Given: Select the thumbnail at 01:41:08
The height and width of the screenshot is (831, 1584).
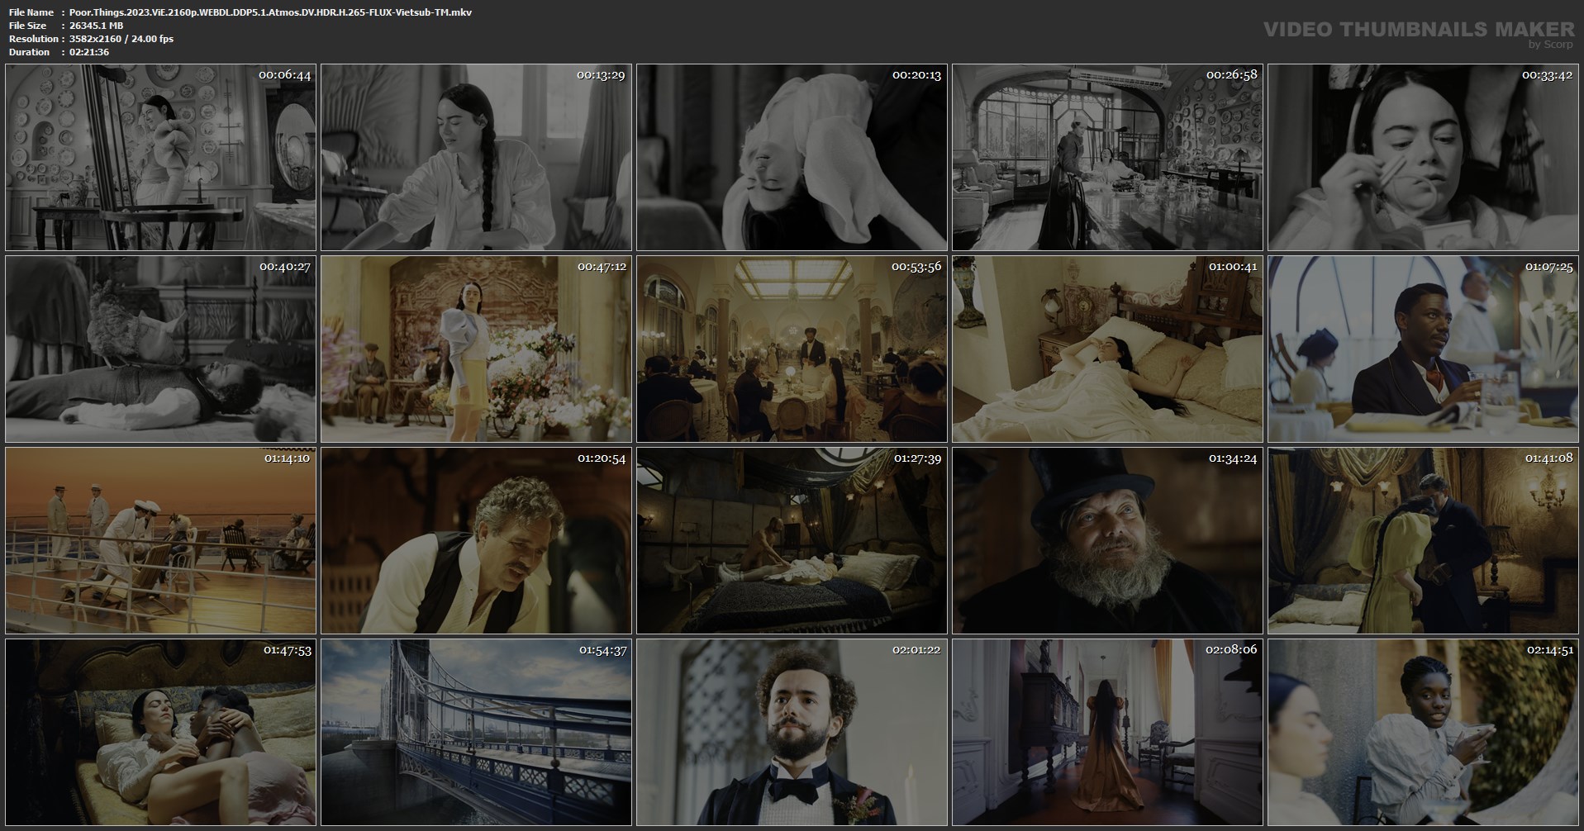Looking at the screenshot, I should pos(1424,540).
